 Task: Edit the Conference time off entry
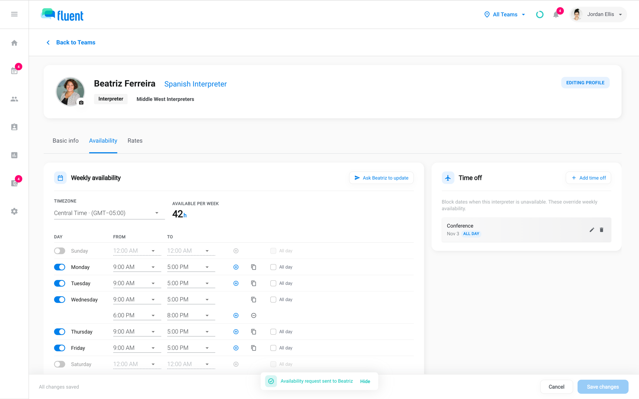tap(592, 230)
